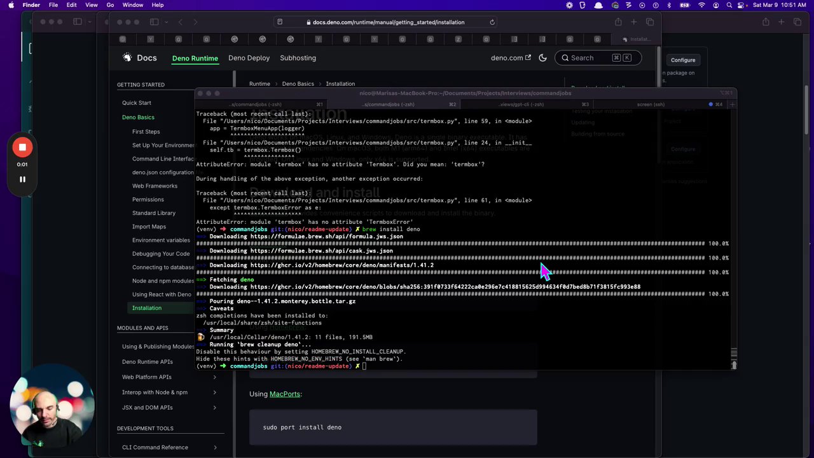Open the deno.com external link
The image size is (814, 458).
(x=511, y=58)
